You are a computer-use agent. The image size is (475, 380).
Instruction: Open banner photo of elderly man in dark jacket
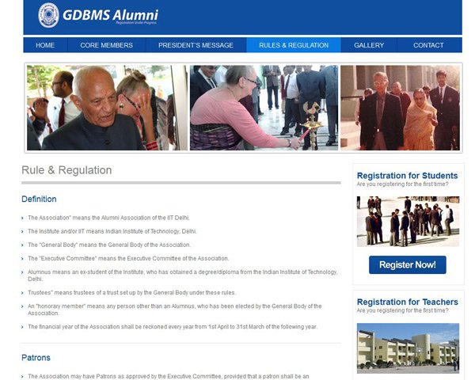click(107, 108)
